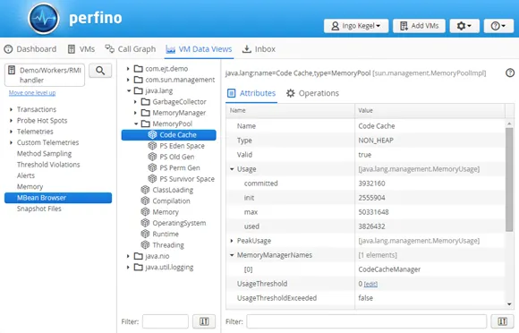Open the Alerts view
The image size is (519, 333).
click(26, 175)
